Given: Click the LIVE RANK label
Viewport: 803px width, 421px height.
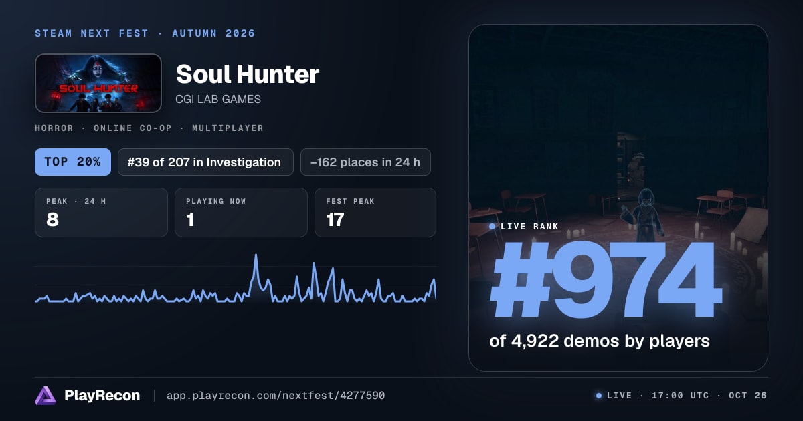Looking at the screenshot, I should point(529,227).
